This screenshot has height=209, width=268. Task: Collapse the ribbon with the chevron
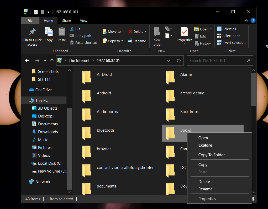point(246,20)
